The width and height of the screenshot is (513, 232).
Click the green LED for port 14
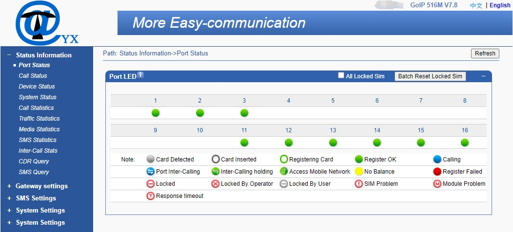tap(377, 143)
